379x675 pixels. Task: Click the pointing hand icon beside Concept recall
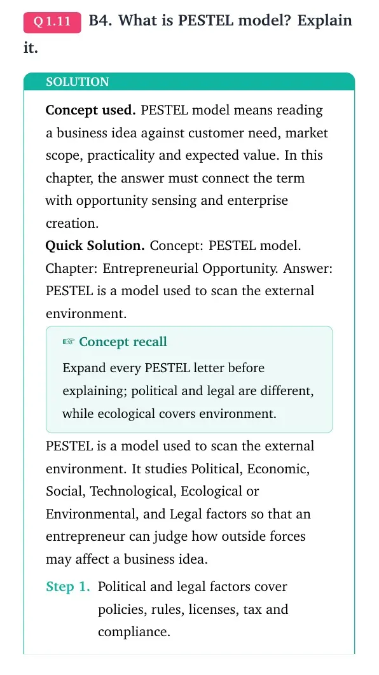69,342
